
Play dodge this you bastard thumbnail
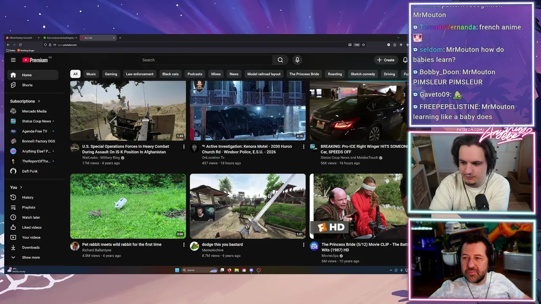[248, 206]
